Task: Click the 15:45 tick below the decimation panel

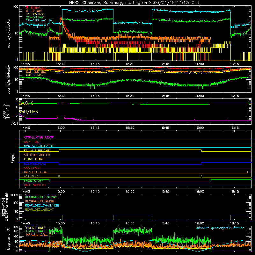Action: tap(164, 223)
